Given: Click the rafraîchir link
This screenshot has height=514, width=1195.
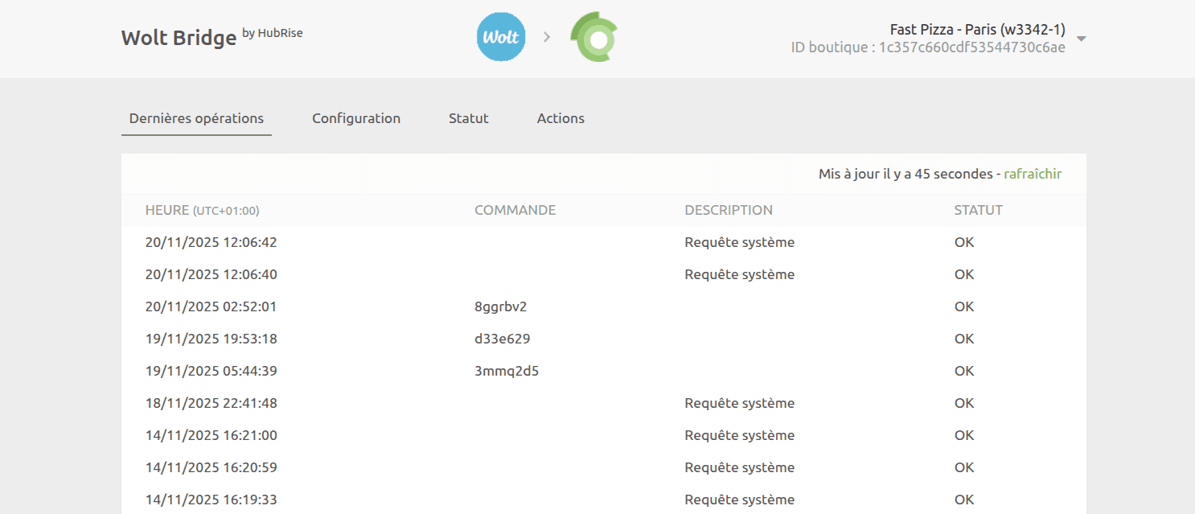Looking at the screenshot, I should click(x=1033, y=174).
